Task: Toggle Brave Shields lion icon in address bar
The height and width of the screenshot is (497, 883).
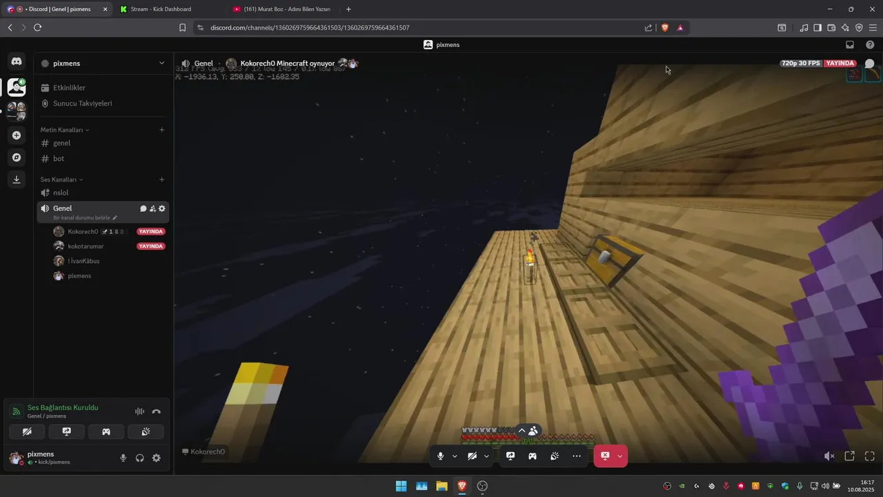Action: tap(665, 28)
